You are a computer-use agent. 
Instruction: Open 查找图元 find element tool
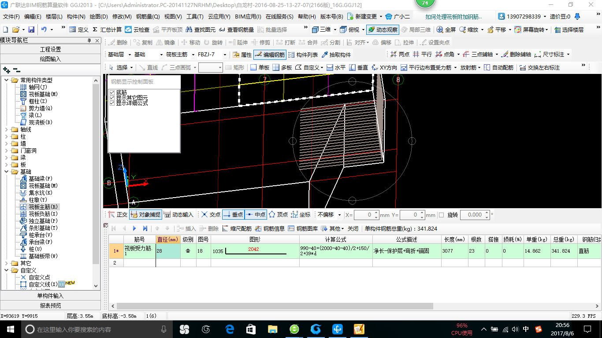point(201,29)
